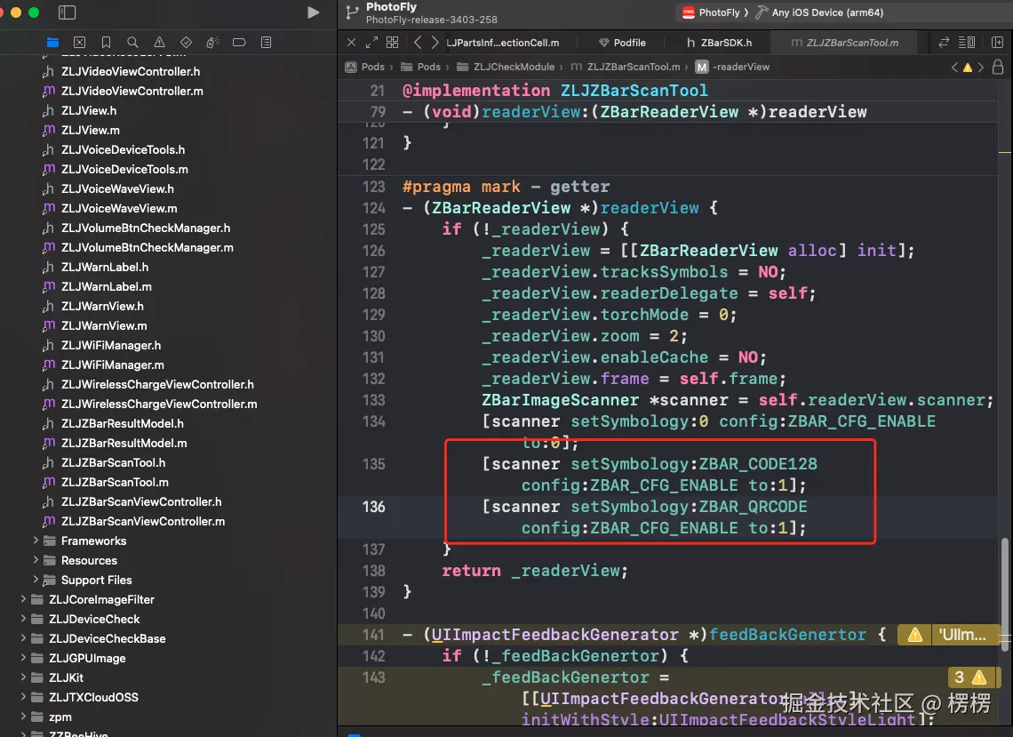Open the Breakpoint navigator
The height and width of the screenshot is (737, 1013).
(x=239, y=43)
